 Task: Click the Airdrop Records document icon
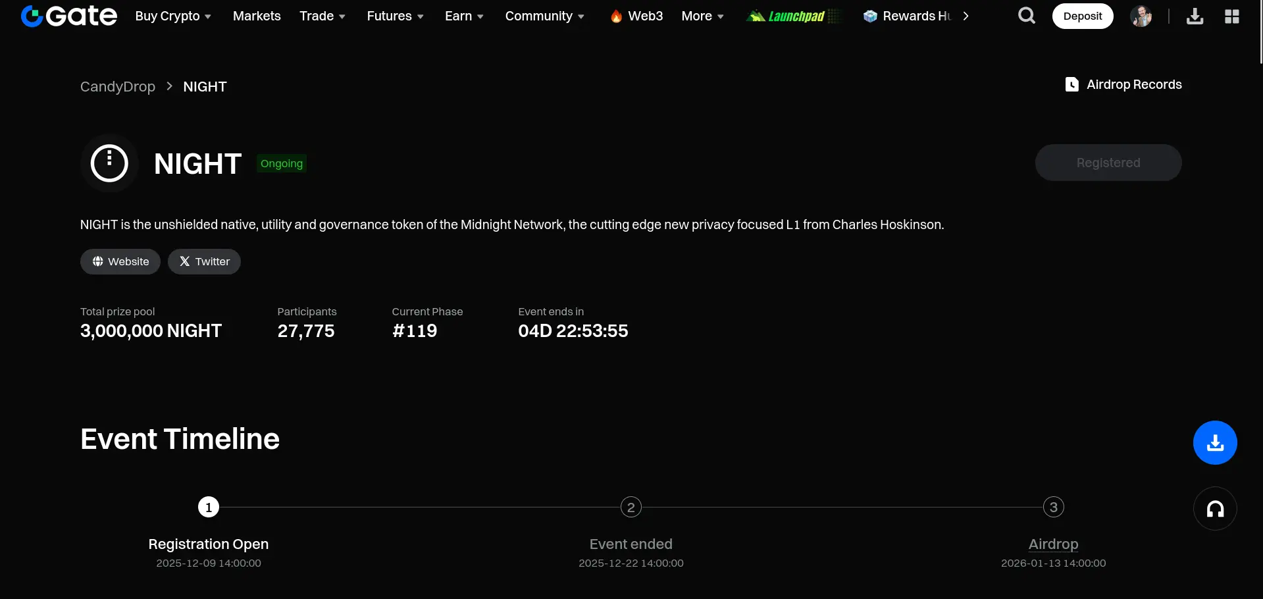click(x=1071, y=84)
